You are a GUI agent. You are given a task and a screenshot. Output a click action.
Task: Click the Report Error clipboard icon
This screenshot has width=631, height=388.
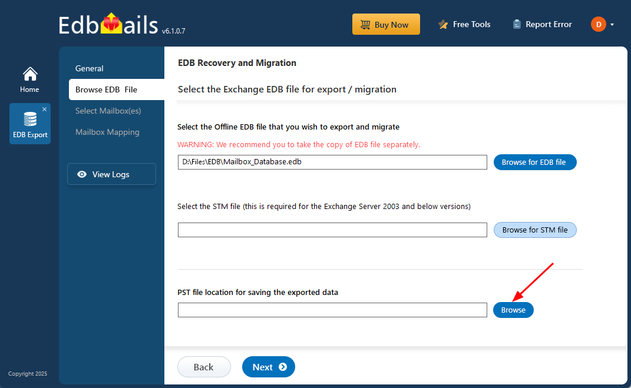tap(517, 25)
